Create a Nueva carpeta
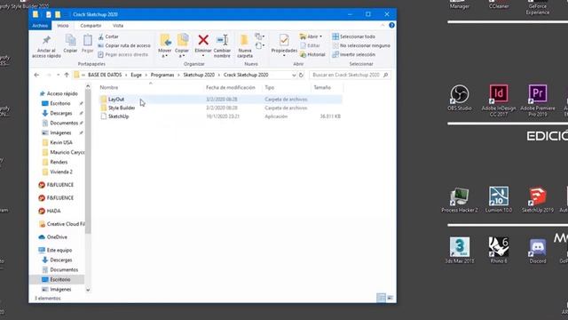Screen dimensions: 568x320 pos(245,45)
